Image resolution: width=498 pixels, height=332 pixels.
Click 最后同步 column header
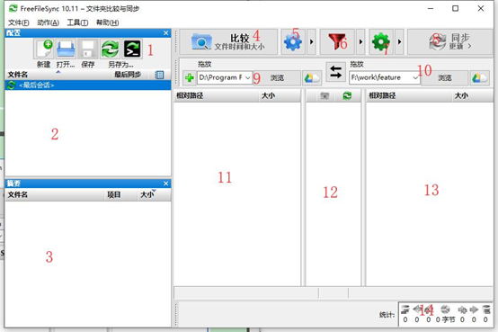(128, 75)
